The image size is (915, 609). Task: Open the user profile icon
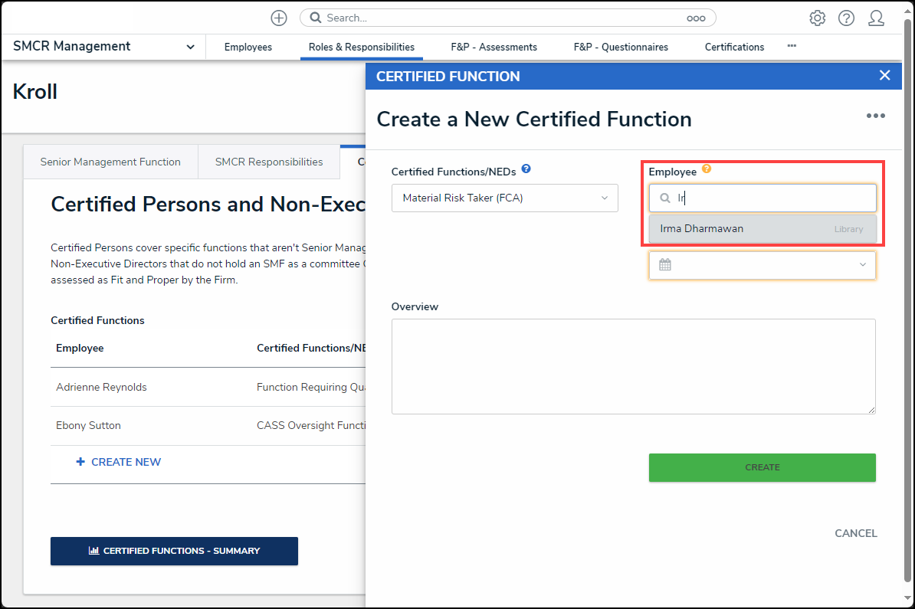coord(876,18)
